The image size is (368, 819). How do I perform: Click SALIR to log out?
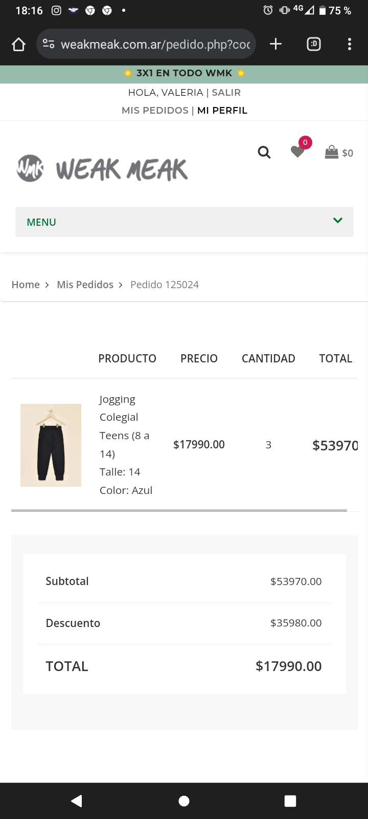coord(226,93)
